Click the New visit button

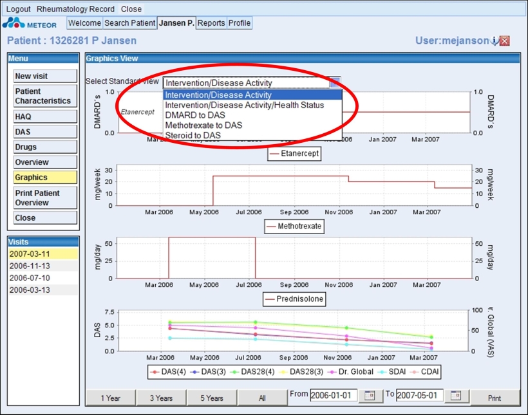point(45,76)
